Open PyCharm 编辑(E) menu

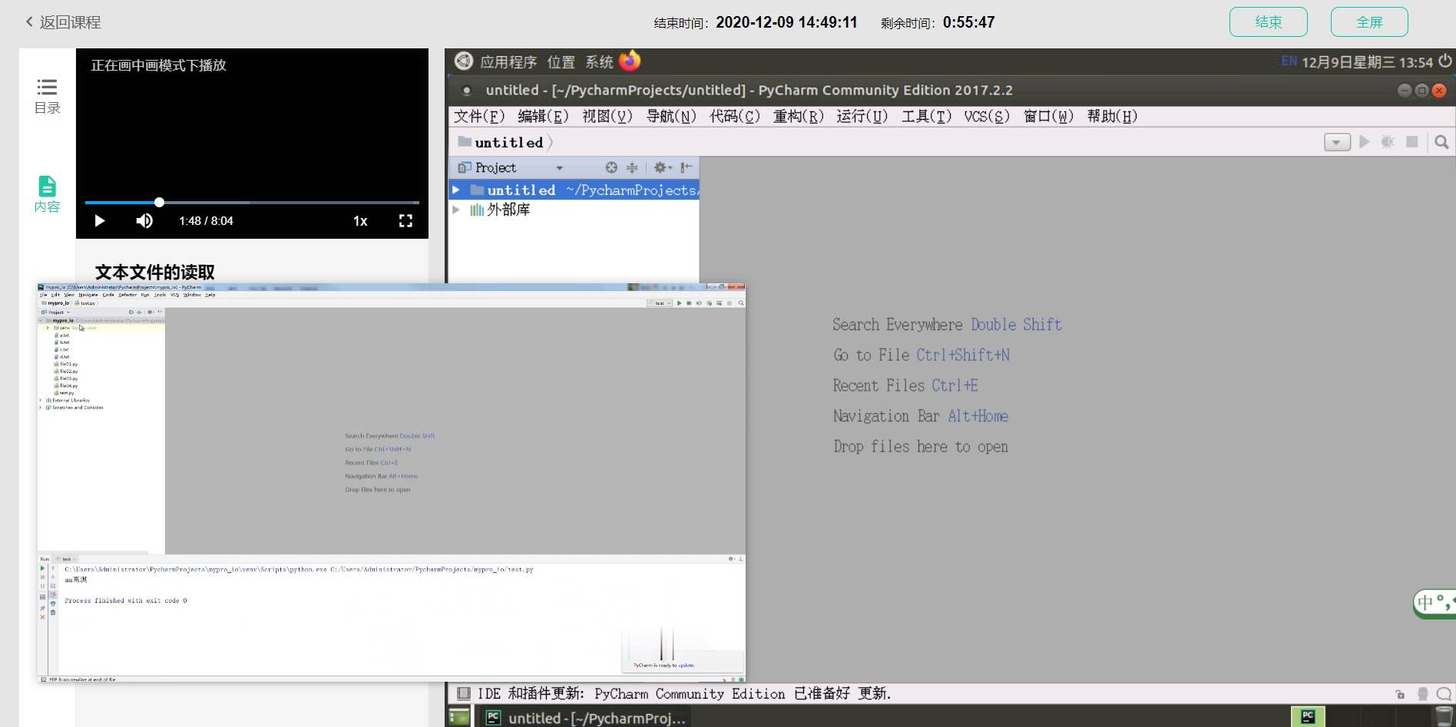543,116
